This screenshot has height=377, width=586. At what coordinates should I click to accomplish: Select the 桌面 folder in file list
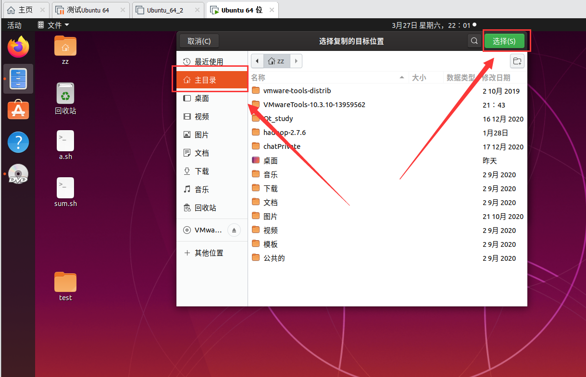click(x=387, y=160)
